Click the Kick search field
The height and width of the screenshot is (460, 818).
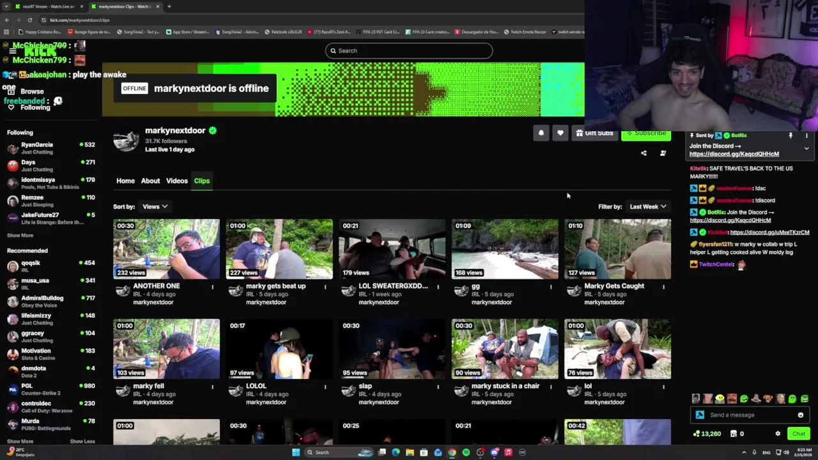click(409, 50)
